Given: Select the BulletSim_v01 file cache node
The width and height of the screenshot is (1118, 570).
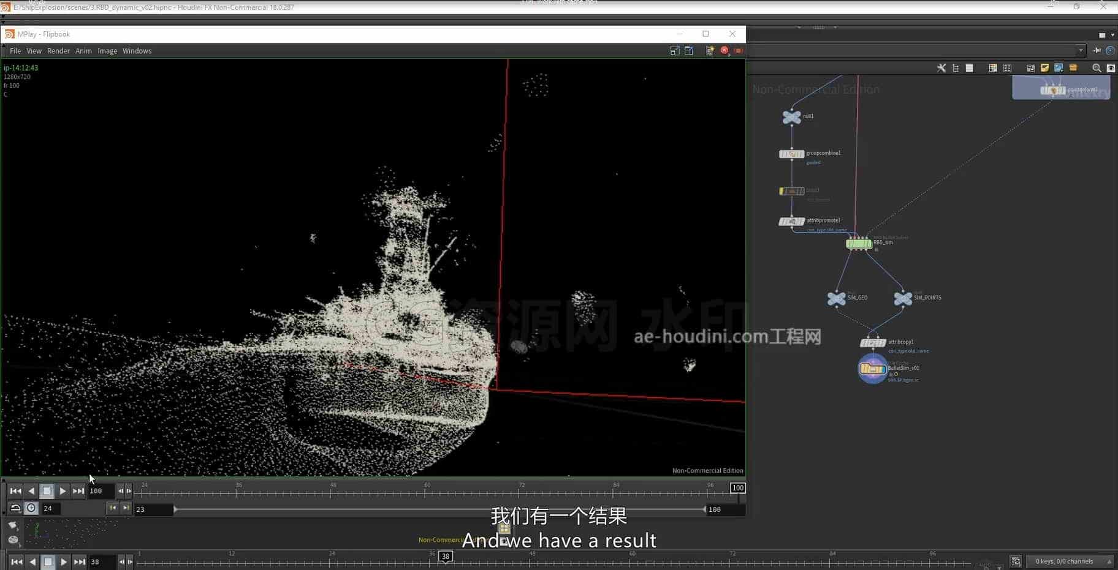Looking at the screenshot, I should 872,369.
